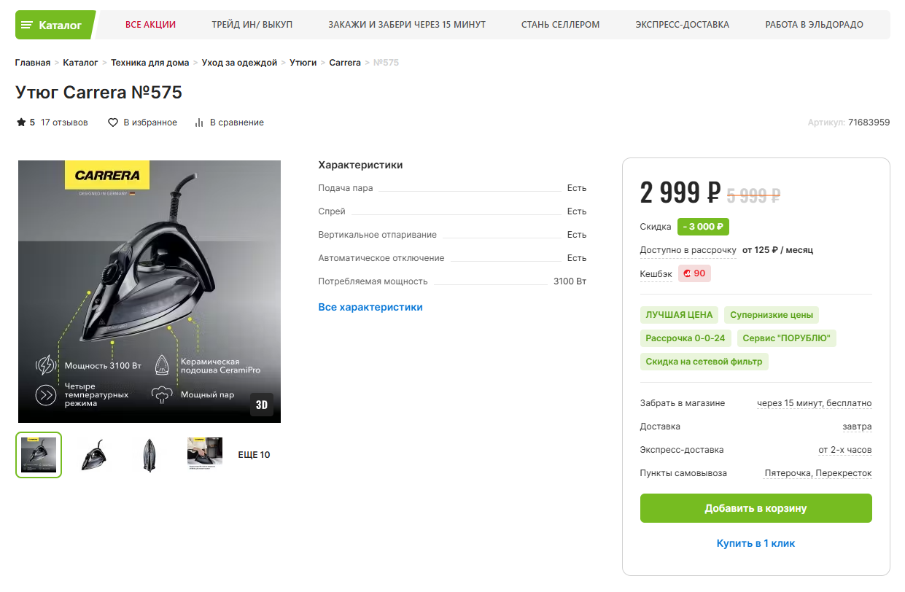This screenshot has height=592, width=905.
Task: Show more photos via ЕЩЕ 10
Action: (x=254, y=455)
